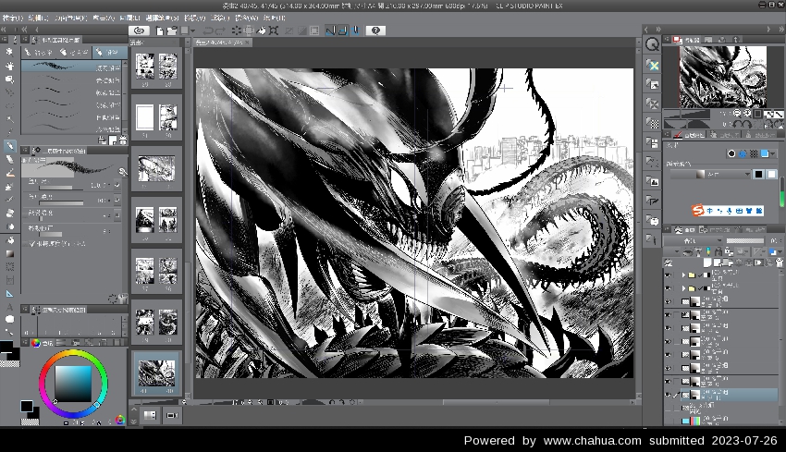
Task: Expand the first folder layer triangle
Action: [x=683, y=275]
